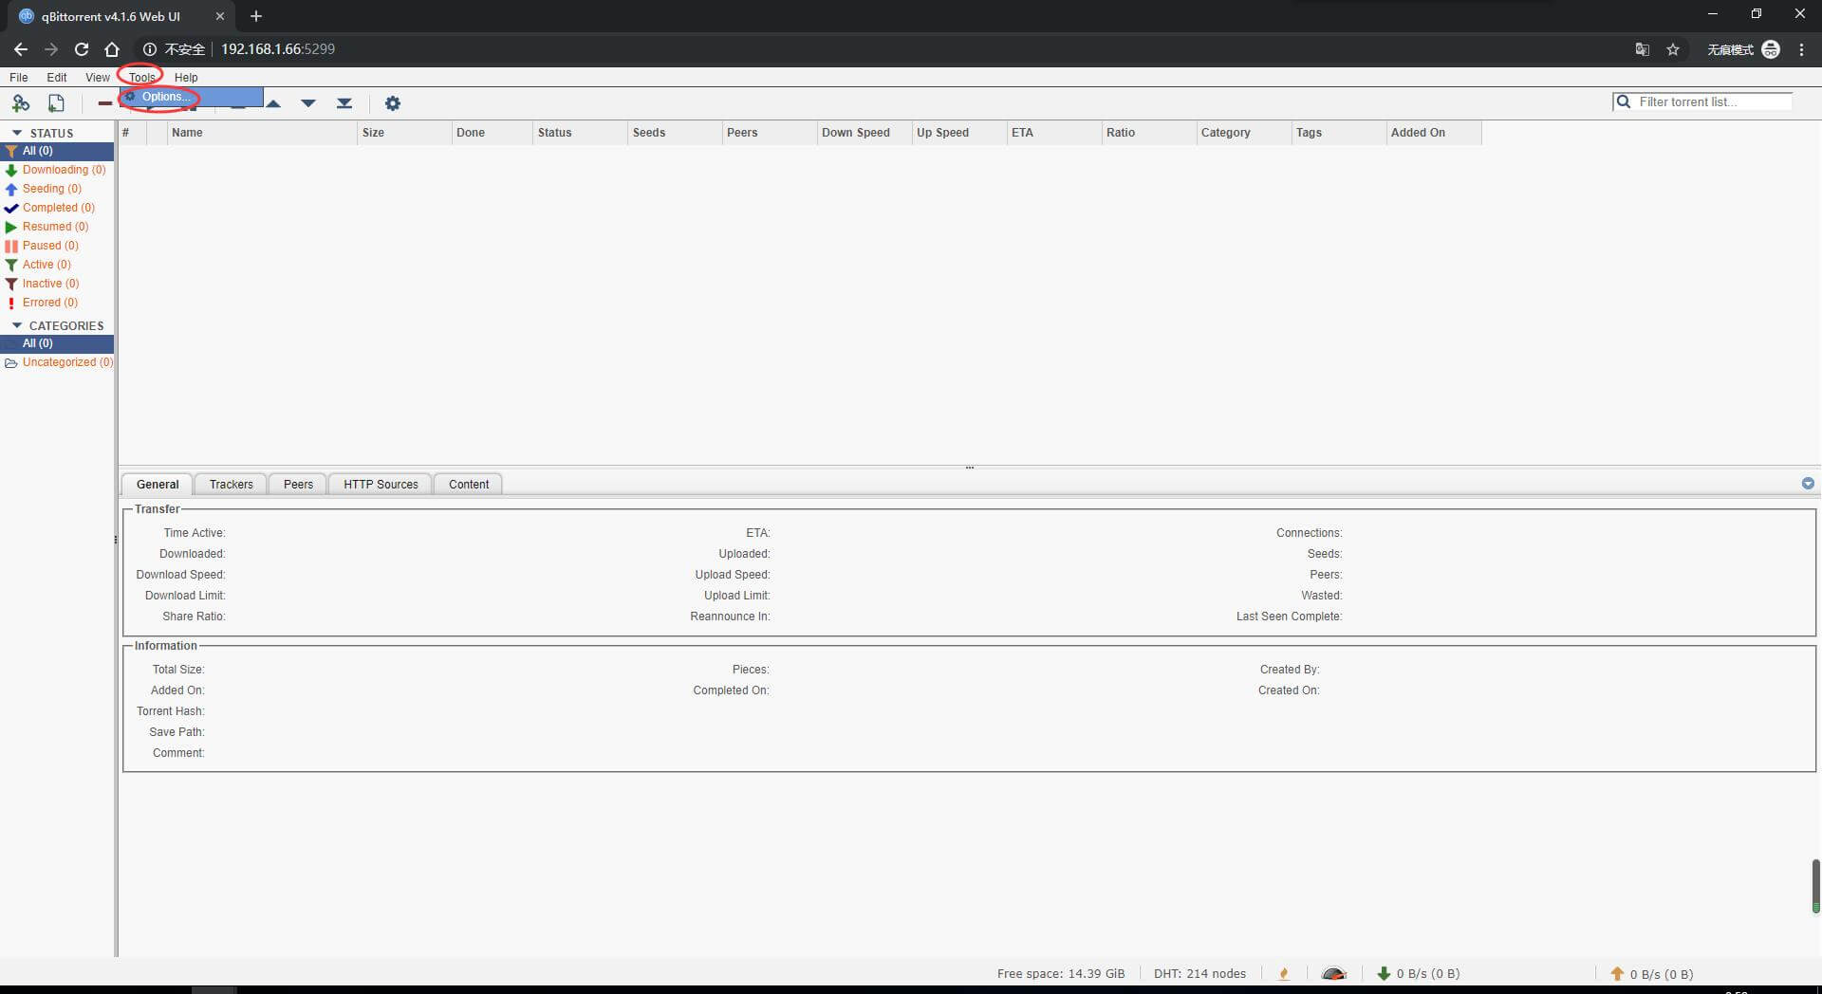Click the move-to-bottom queue priority icon
The height and width of the screenshot is (994, 1822).
pos(344,103)
